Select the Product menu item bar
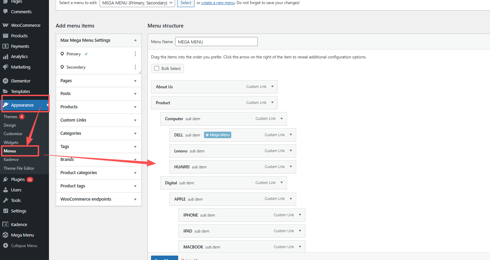490x260 pixels. (214, 103)
